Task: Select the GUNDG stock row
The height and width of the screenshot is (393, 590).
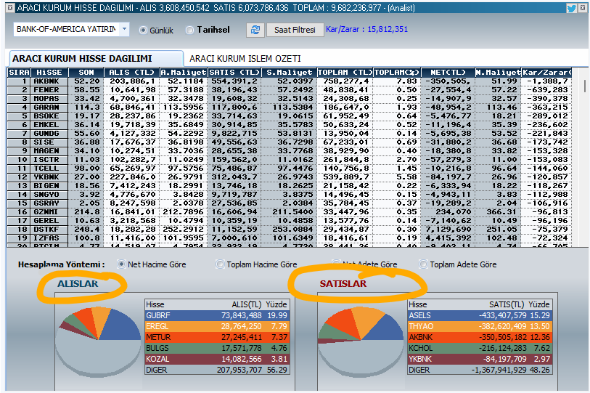Action: (290, 133)
